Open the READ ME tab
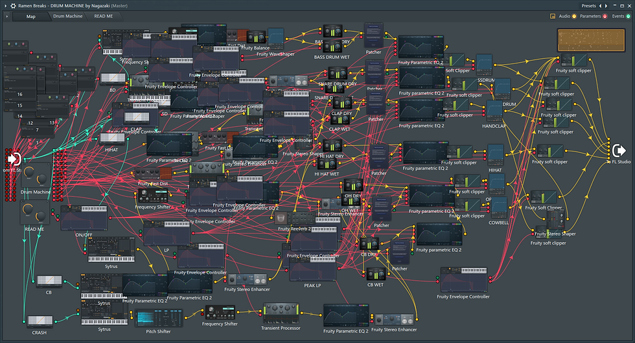 pyautogui.click(x=103, y=16)
